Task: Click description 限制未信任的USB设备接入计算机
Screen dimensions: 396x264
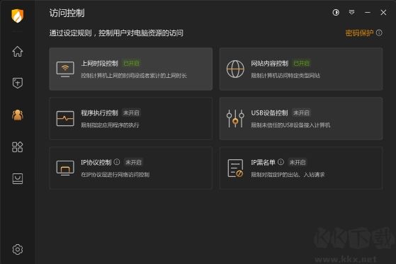Action: (290, 125)
